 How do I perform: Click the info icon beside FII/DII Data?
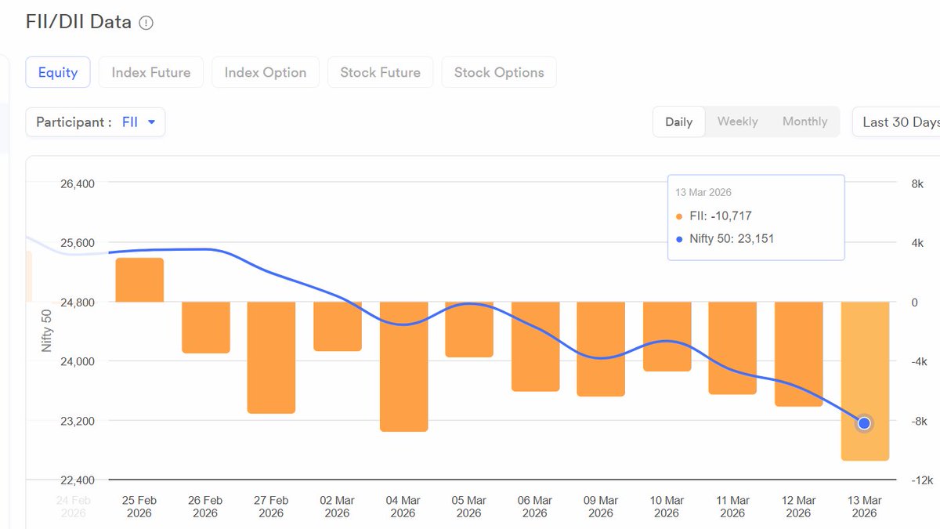tap(146, 23)
